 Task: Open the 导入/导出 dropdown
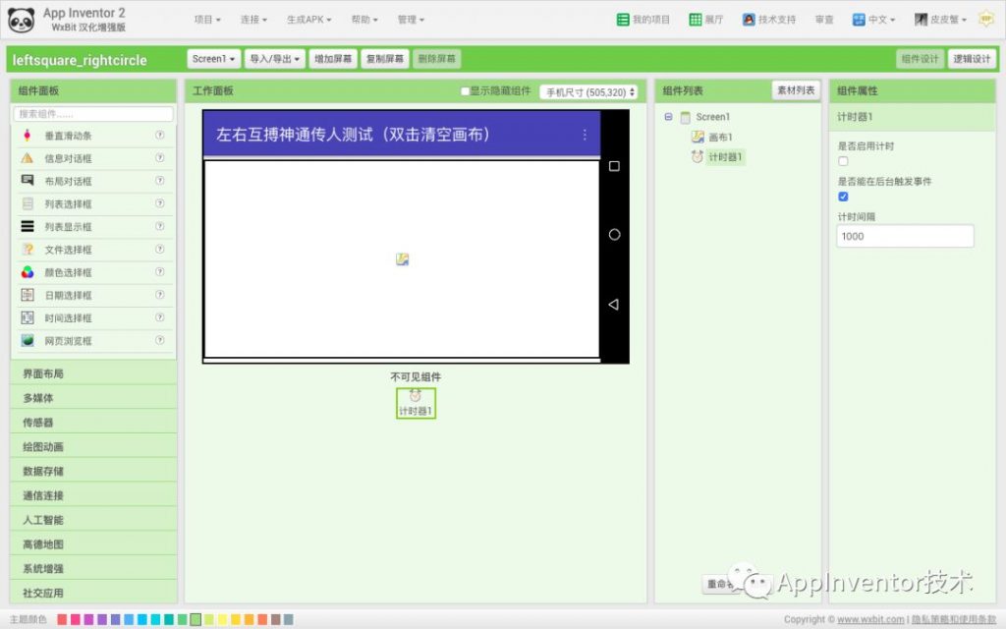pyautogui.click(x=274, y=58)
